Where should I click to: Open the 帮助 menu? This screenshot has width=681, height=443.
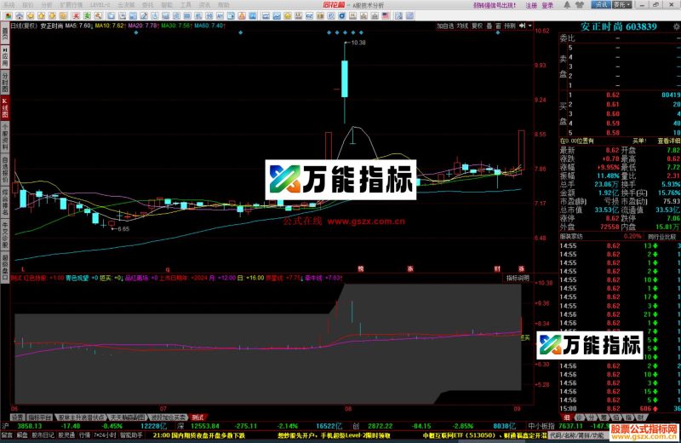[x=223, y=5]
